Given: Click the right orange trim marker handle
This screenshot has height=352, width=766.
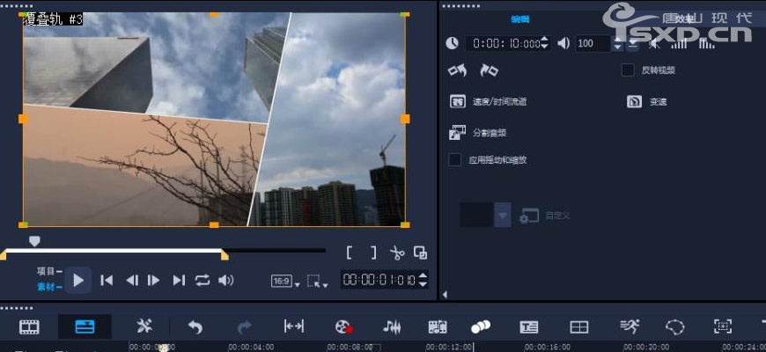Looking at the screenshot, I should (x=225, y=254).
